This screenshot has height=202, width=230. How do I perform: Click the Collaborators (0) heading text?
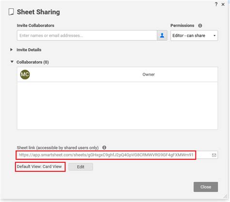pyautogui.click(x=33, y=62)
